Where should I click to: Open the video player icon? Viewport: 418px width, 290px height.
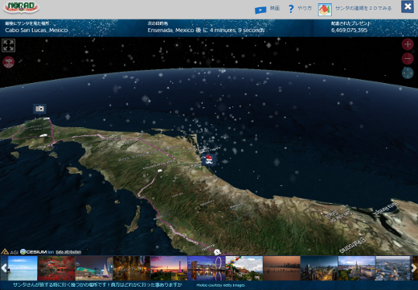point(260,10)
